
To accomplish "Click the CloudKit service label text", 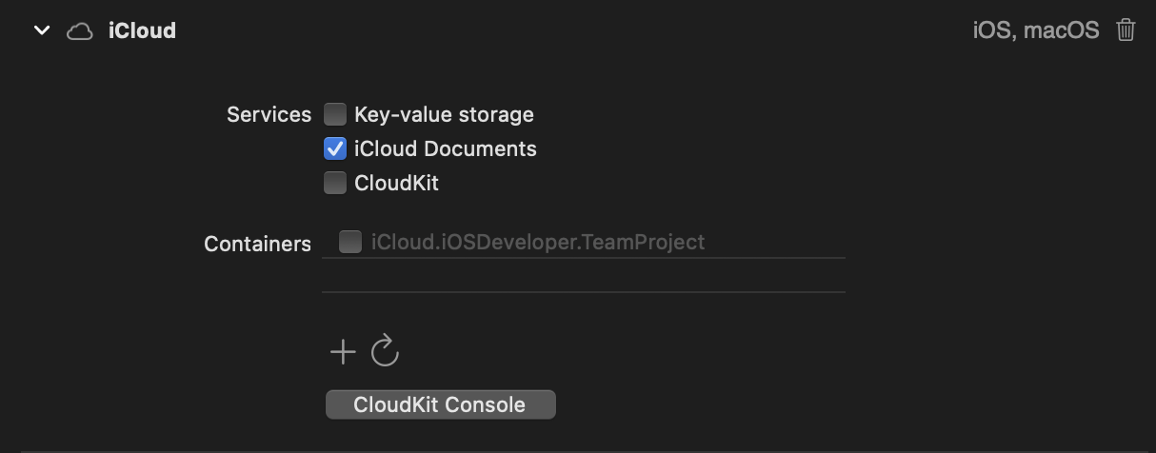I will (396, 184).
